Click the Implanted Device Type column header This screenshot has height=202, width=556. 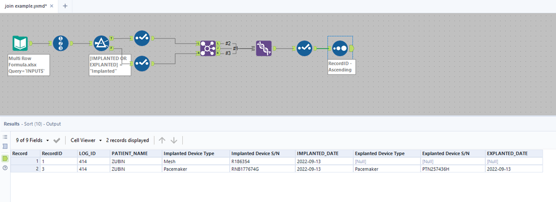[x=196, y=154]
